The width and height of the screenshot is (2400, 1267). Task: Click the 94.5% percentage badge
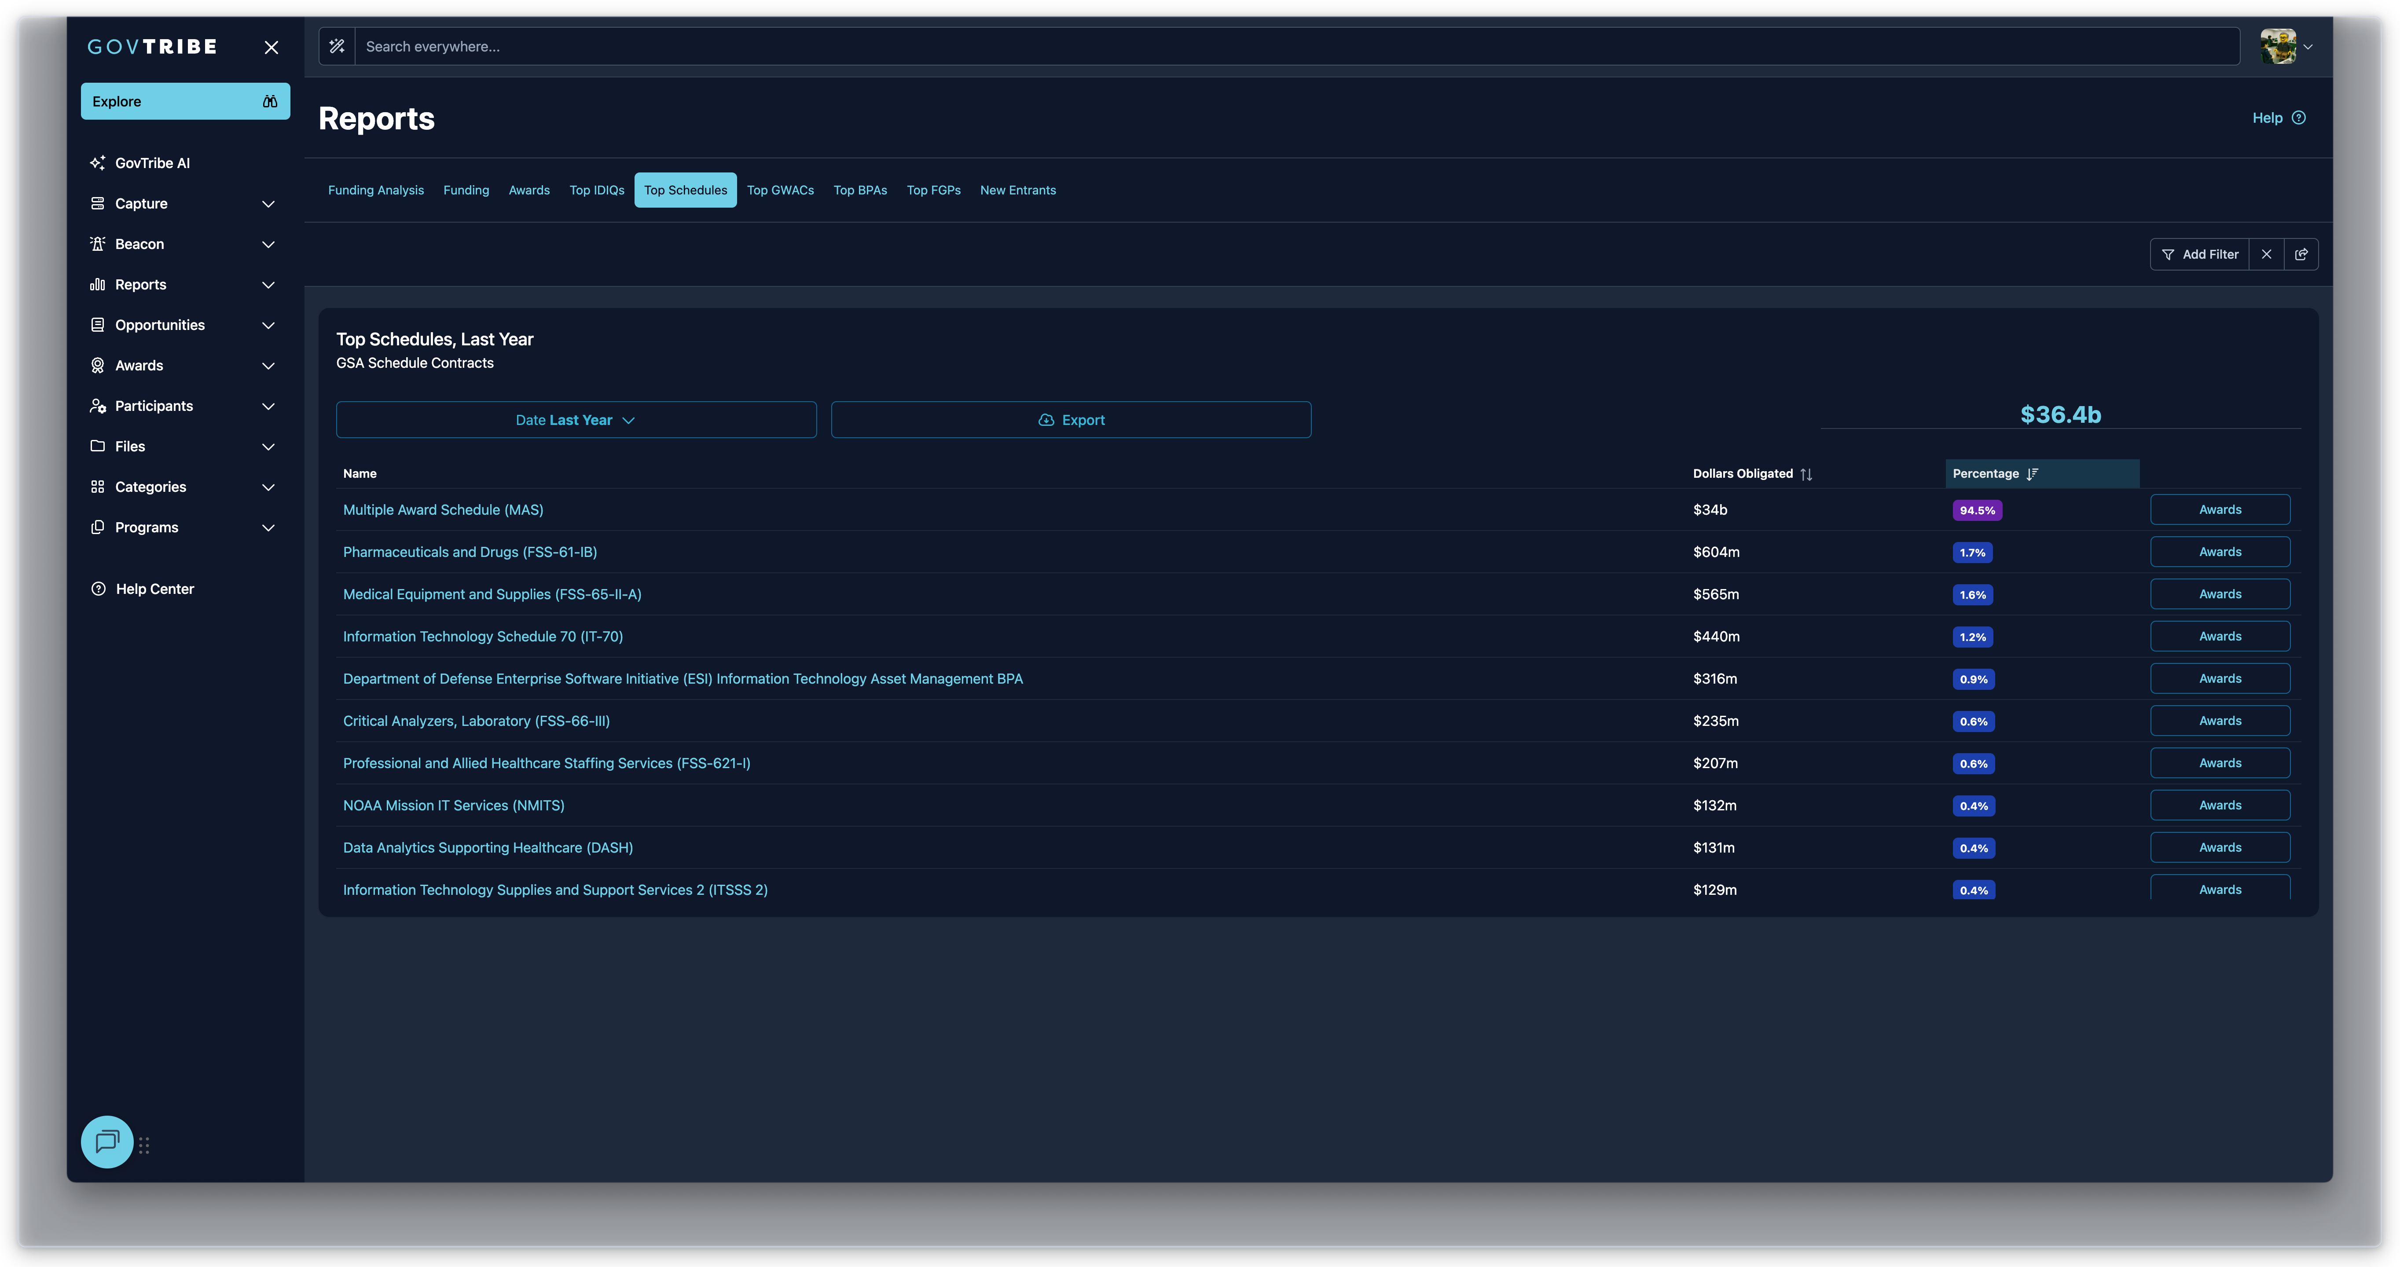pos(1977,510)
